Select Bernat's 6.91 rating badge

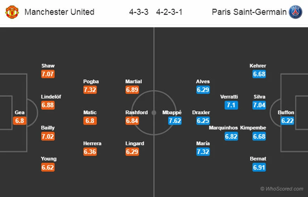point(258,167)
